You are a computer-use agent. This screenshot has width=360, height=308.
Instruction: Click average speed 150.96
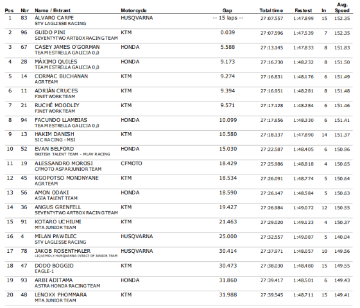click(342, 150)
